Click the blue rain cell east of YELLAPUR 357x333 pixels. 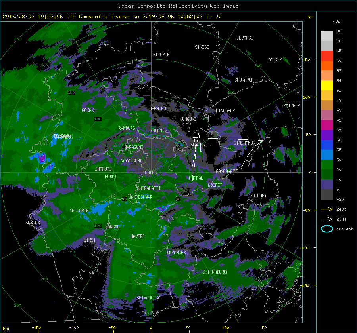100,208
